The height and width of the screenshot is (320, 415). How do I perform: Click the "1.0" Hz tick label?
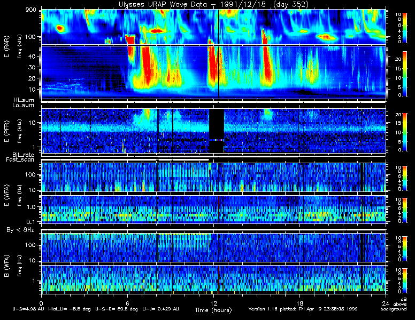(30, 207)
